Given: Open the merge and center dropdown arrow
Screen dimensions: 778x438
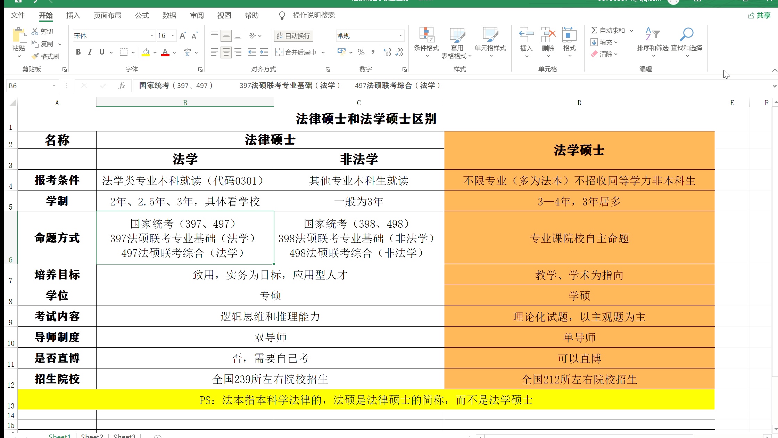Looking at the screenshot, I should click(323, 52).
